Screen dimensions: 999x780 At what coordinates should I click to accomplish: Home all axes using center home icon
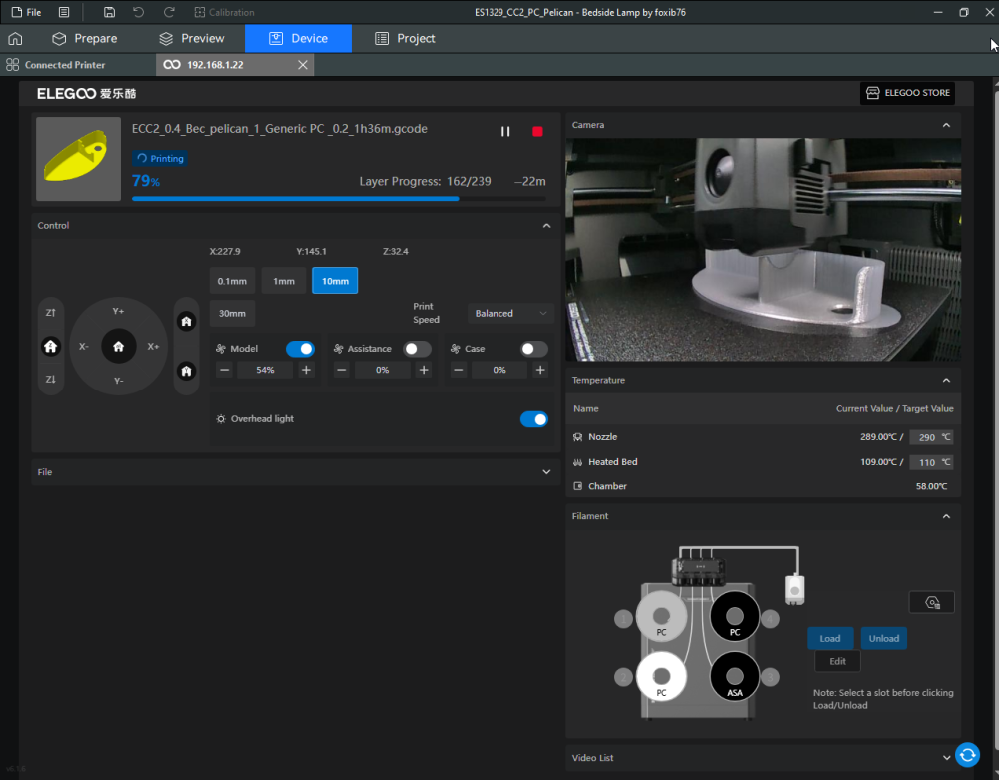click(x=118, y=346)
